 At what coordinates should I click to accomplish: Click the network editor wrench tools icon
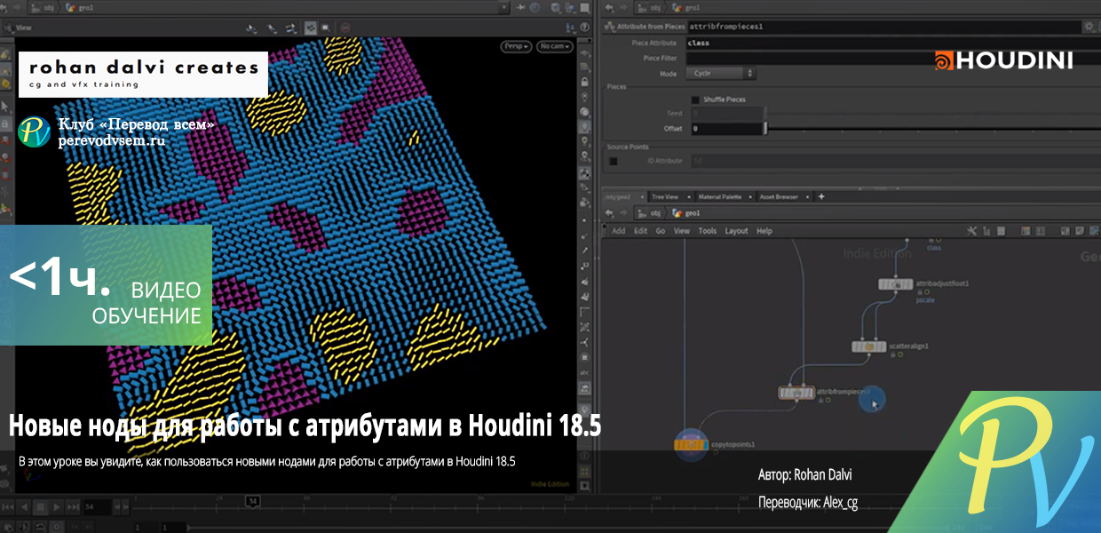coord(971,231)
